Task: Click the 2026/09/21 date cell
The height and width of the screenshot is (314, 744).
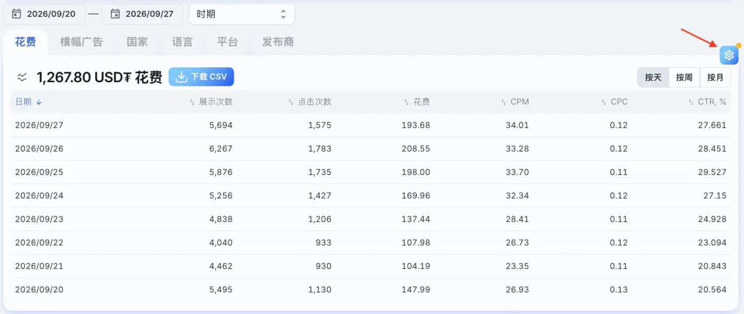Action: [x=39, y=266]
